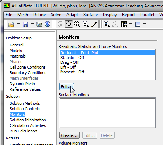The image size is (163, 145).
Task: Select General in the navigation tree
Action: point(17,45)
